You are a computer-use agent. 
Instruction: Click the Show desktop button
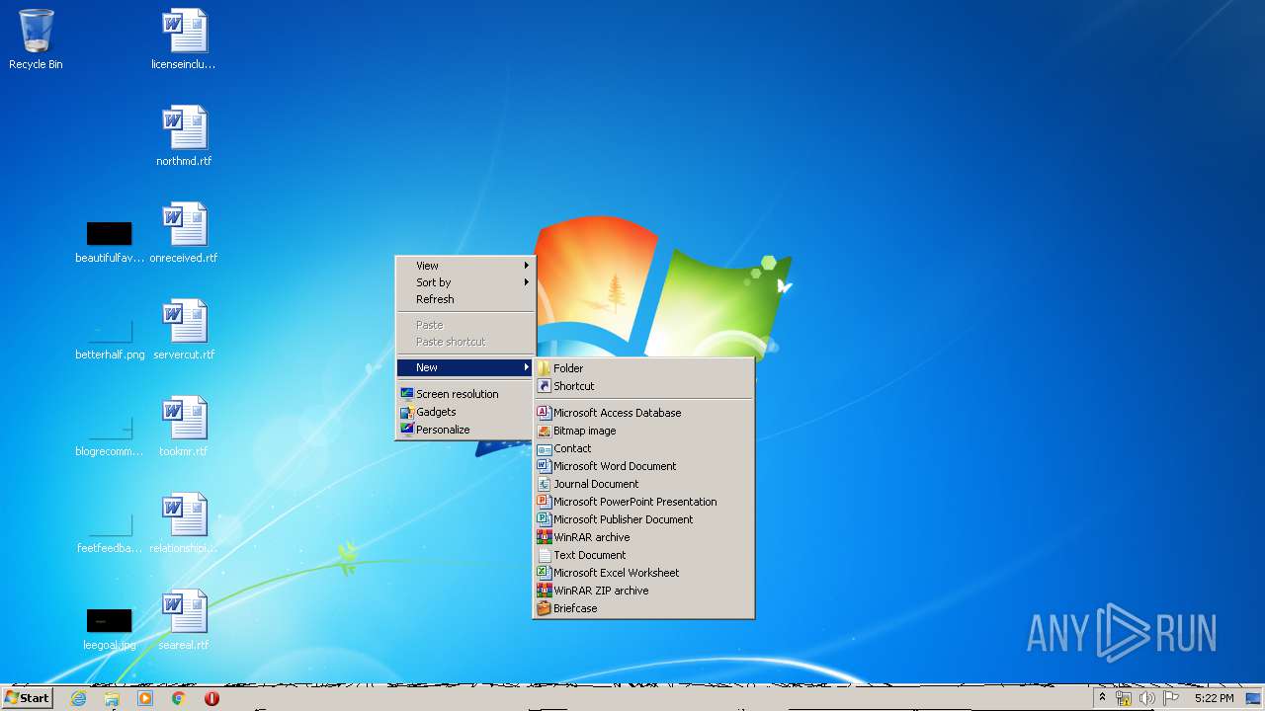tap(1255, 698)
